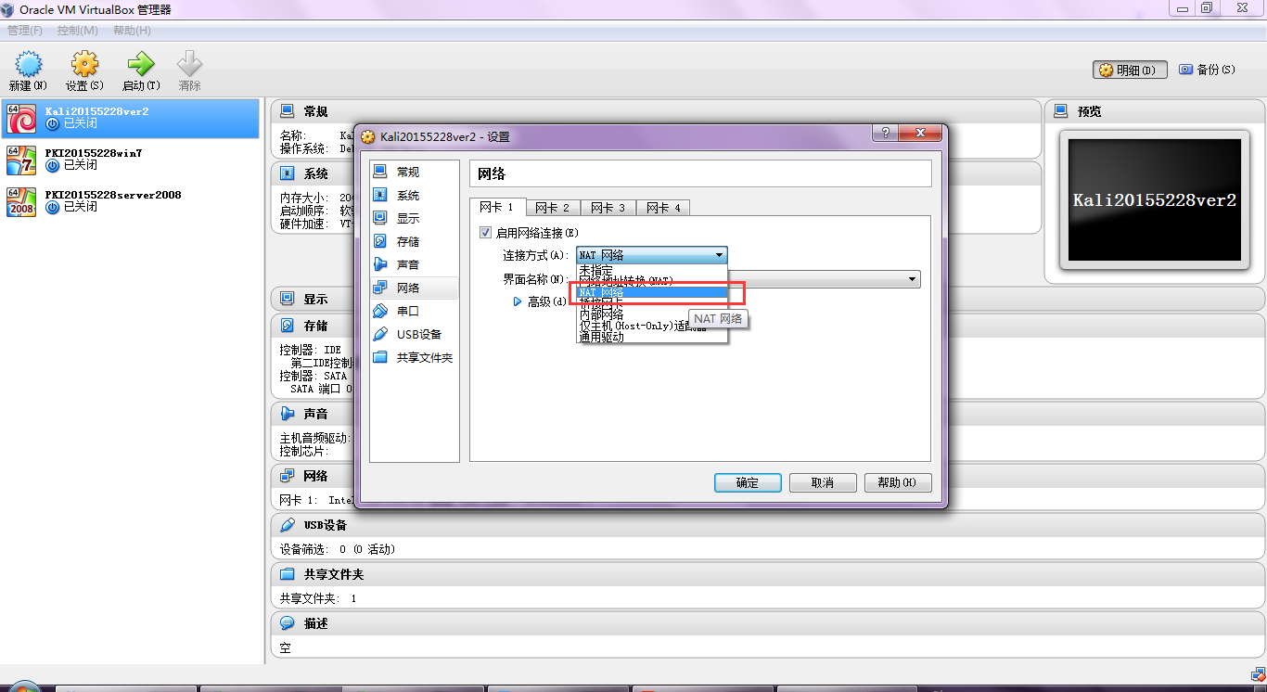
Task: Select Kali20155228ver2 VM icon in list
Action: click(21, 118)
